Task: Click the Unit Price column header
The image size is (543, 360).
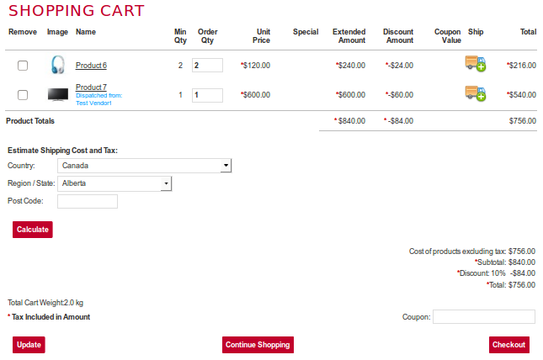Action: tap(262, 36)
